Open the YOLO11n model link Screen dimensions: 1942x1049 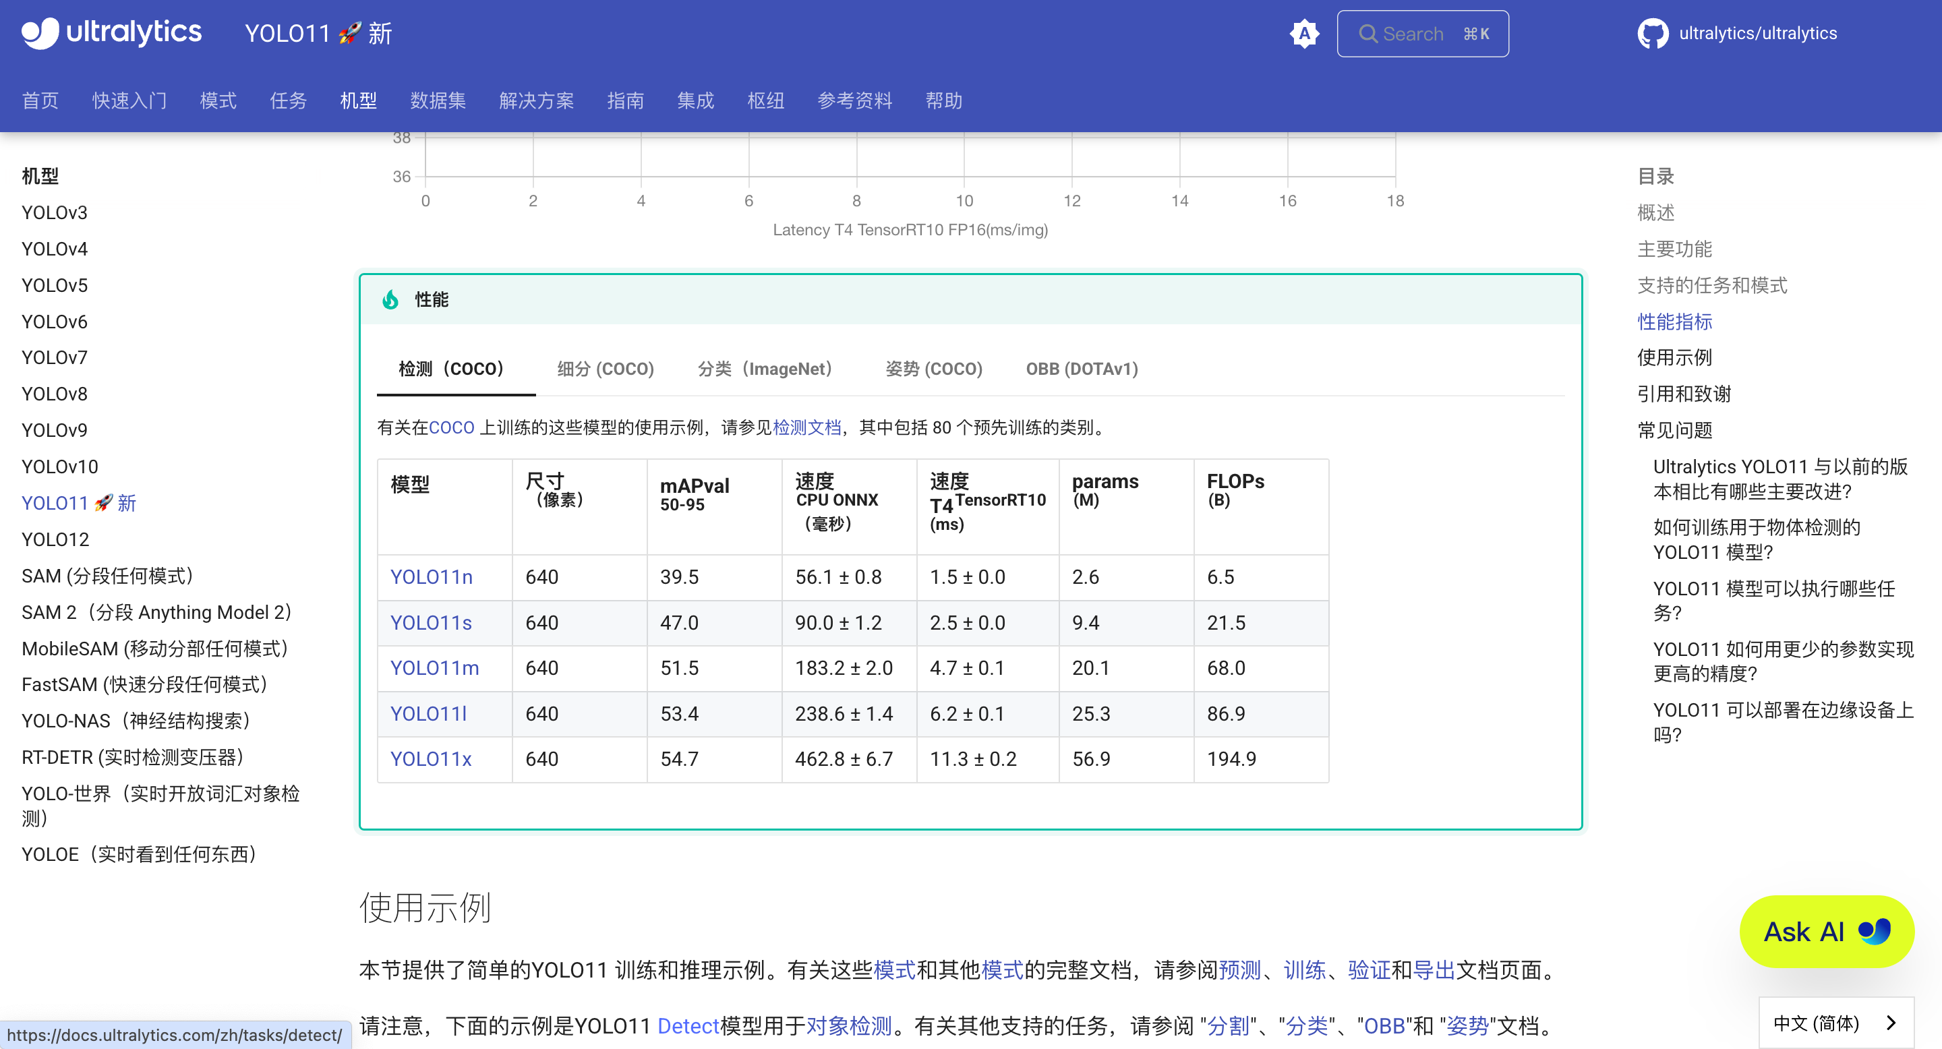(x=432, y=577)
